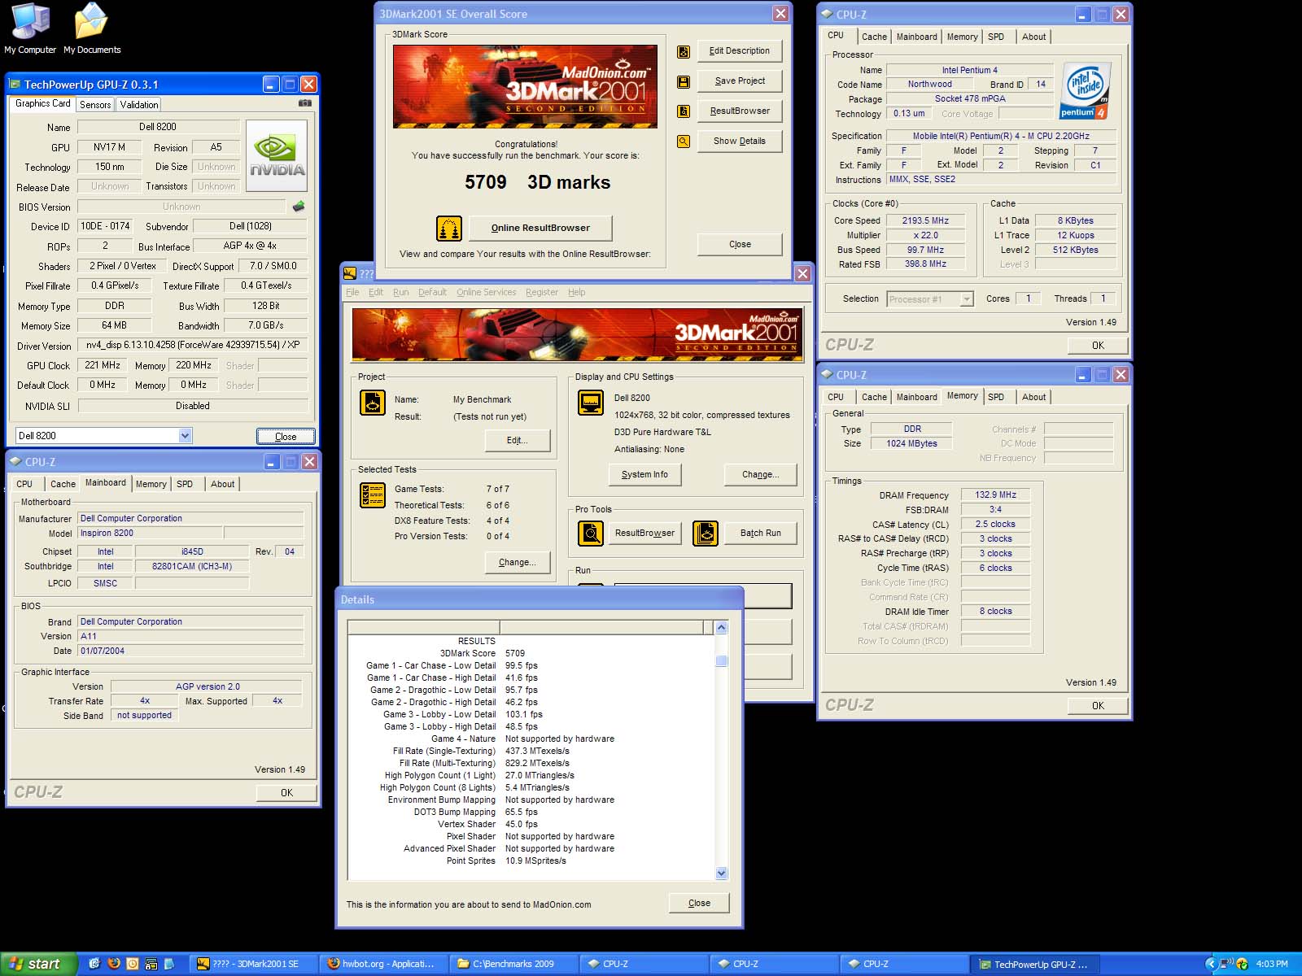1302x976 pixels.
Task: Click the Show Details button
Action: 740,141
